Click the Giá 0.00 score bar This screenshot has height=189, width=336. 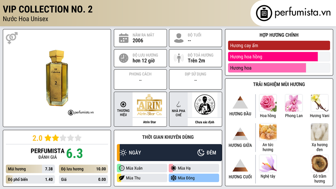83,179
